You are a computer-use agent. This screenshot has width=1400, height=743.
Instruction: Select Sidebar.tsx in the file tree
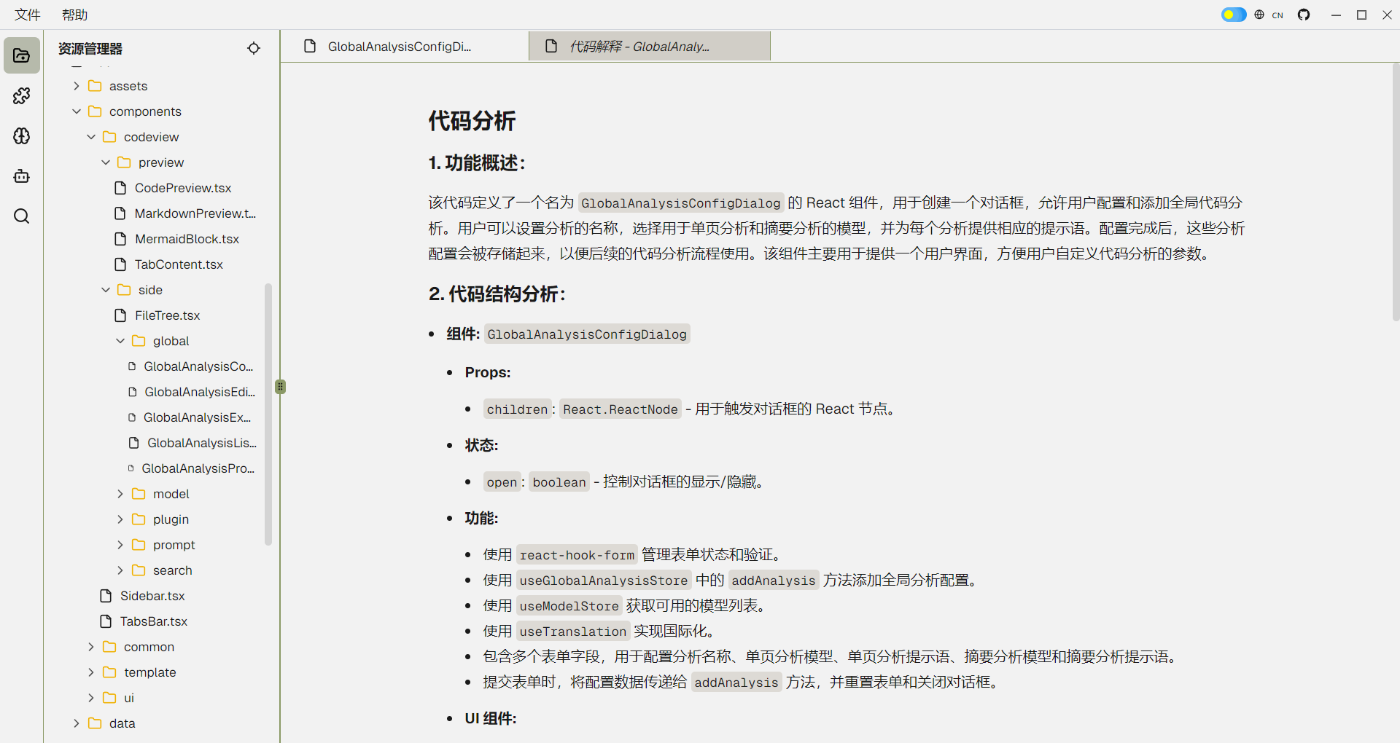[152, 595]
